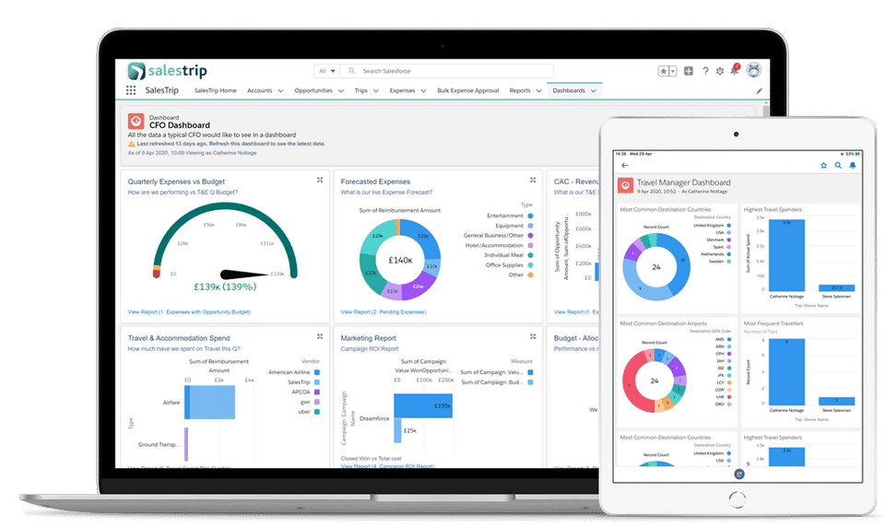Click the Forecasted Expenses title link
885x527 pixels.
(x=375, y=182)
